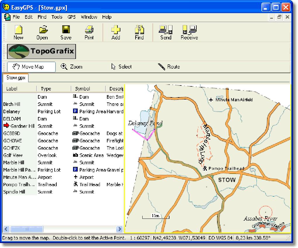
Task: Add a waypoint with the Add icon
Action: (x=116, y=32)
